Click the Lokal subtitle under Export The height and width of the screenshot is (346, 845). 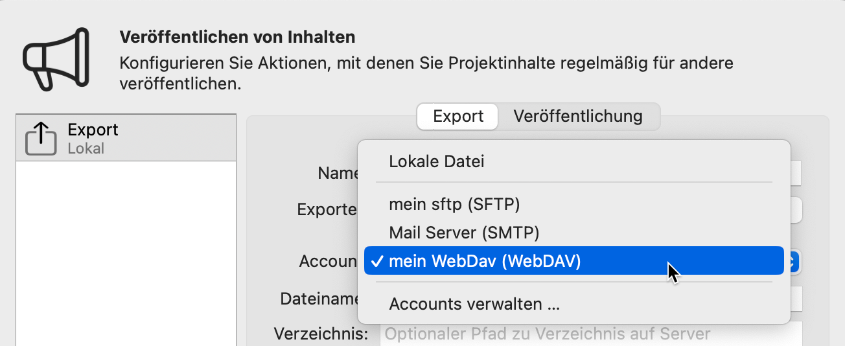click(x=86, y=148)
